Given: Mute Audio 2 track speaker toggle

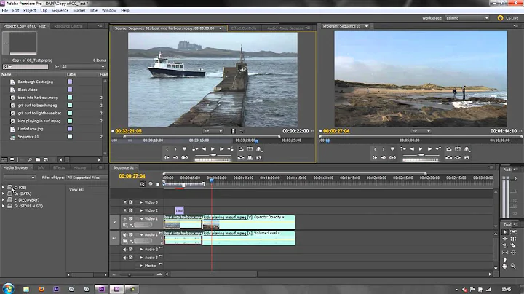Looking at the screenshot, I should pos(125,249).
